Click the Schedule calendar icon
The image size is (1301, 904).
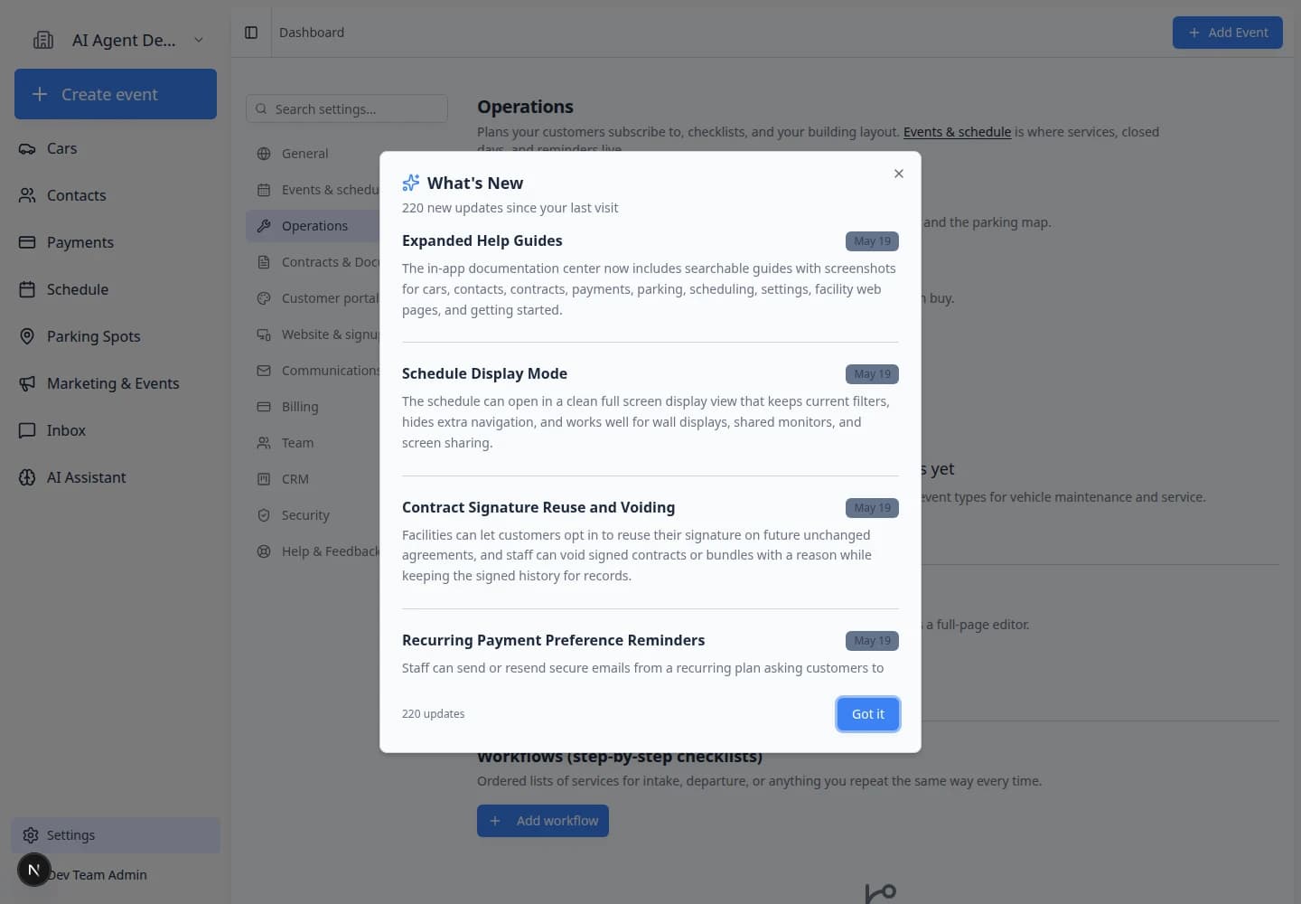point(27,289)
